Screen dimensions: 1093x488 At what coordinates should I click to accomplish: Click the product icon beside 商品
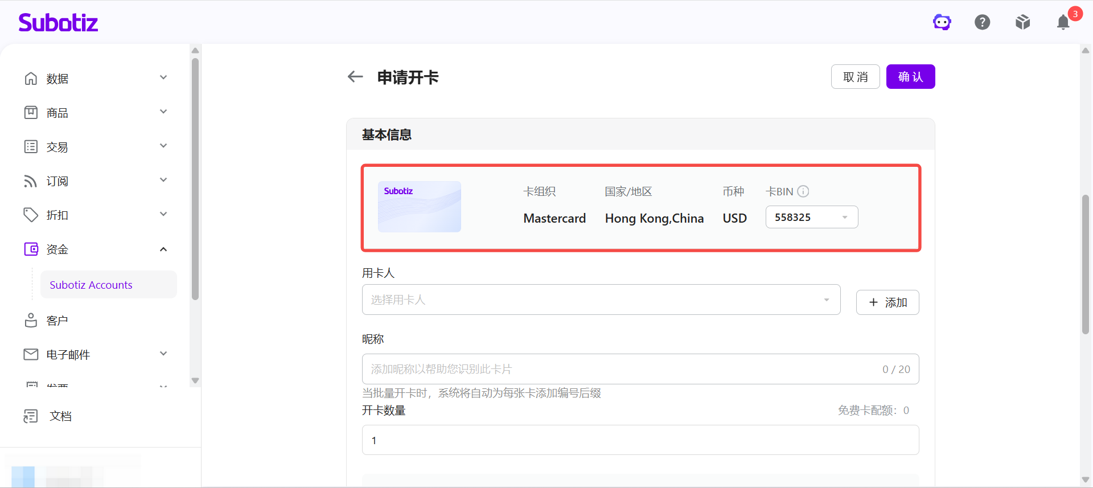(31, 113)
